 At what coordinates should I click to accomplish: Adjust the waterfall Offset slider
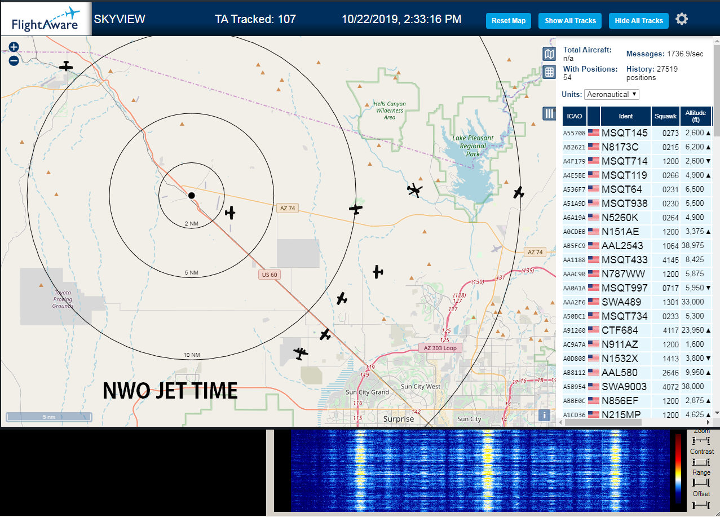tap(701, 504)
